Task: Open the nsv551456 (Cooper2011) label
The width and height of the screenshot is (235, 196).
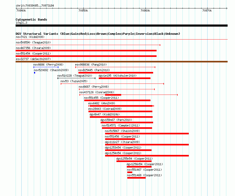Action: (x=122, y=136)
